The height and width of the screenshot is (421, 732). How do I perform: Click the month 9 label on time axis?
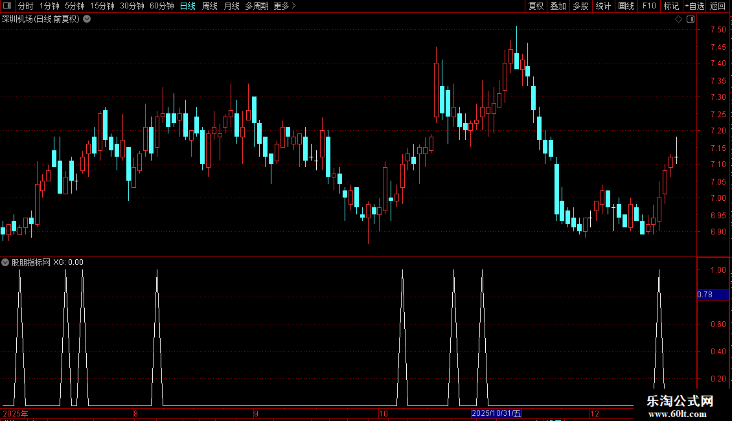257,413
